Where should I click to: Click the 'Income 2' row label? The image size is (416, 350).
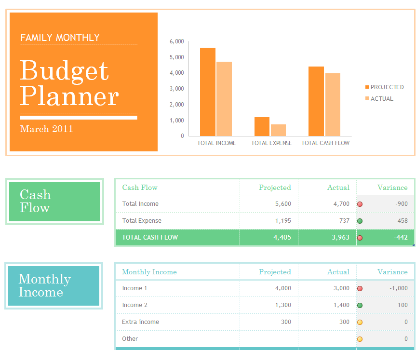[135, 305]
